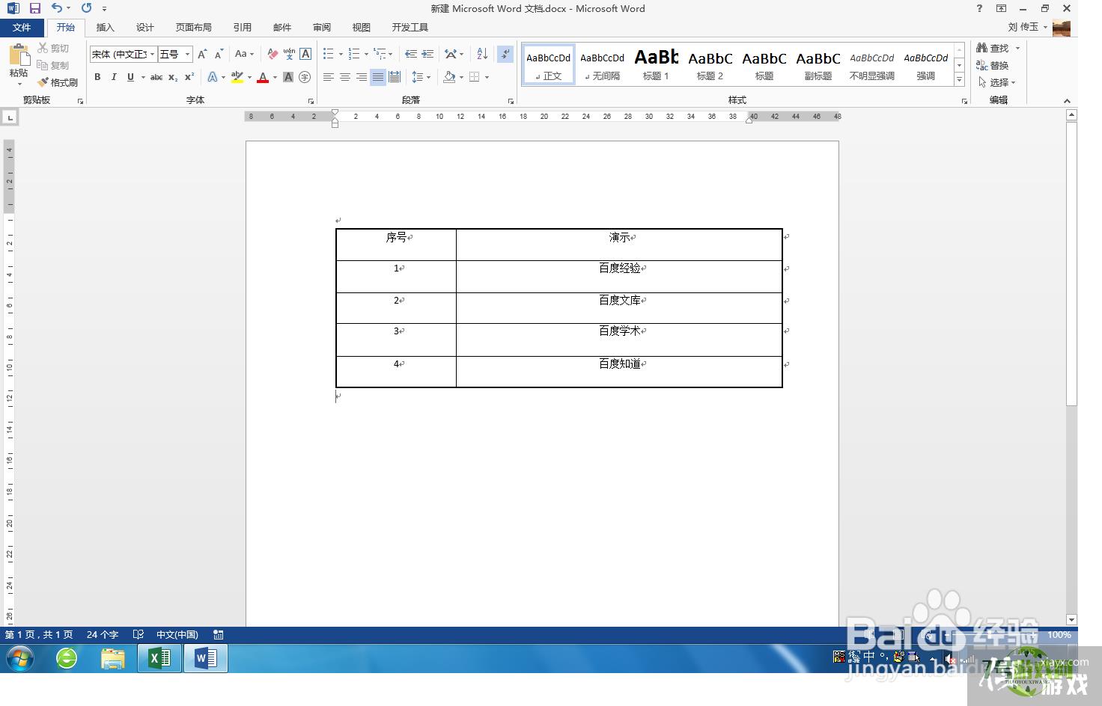Click the Replace button in editing group
Image resolution: width=1102 pixels, height=706 pixels.
993,65
